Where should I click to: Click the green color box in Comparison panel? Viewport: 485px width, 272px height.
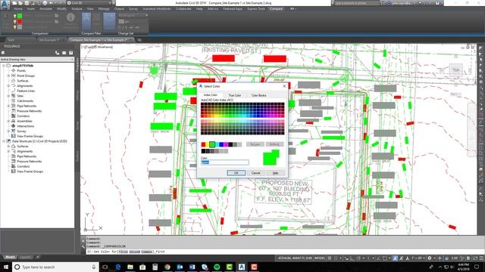pyautogui.click(x=20, y=16)
